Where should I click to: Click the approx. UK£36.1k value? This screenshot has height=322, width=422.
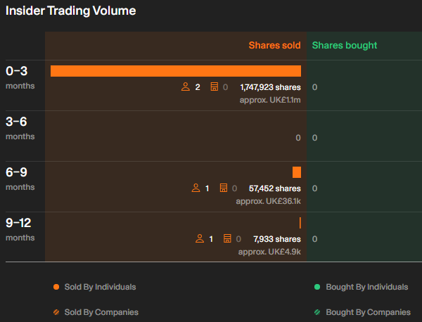click(269, 201)
